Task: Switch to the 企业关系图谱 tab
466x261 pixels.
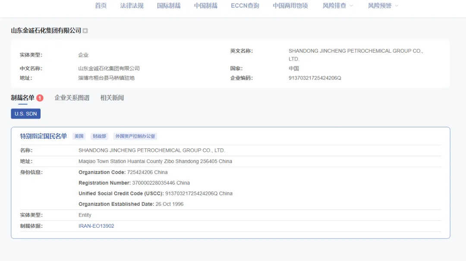Action: point(72,98)
